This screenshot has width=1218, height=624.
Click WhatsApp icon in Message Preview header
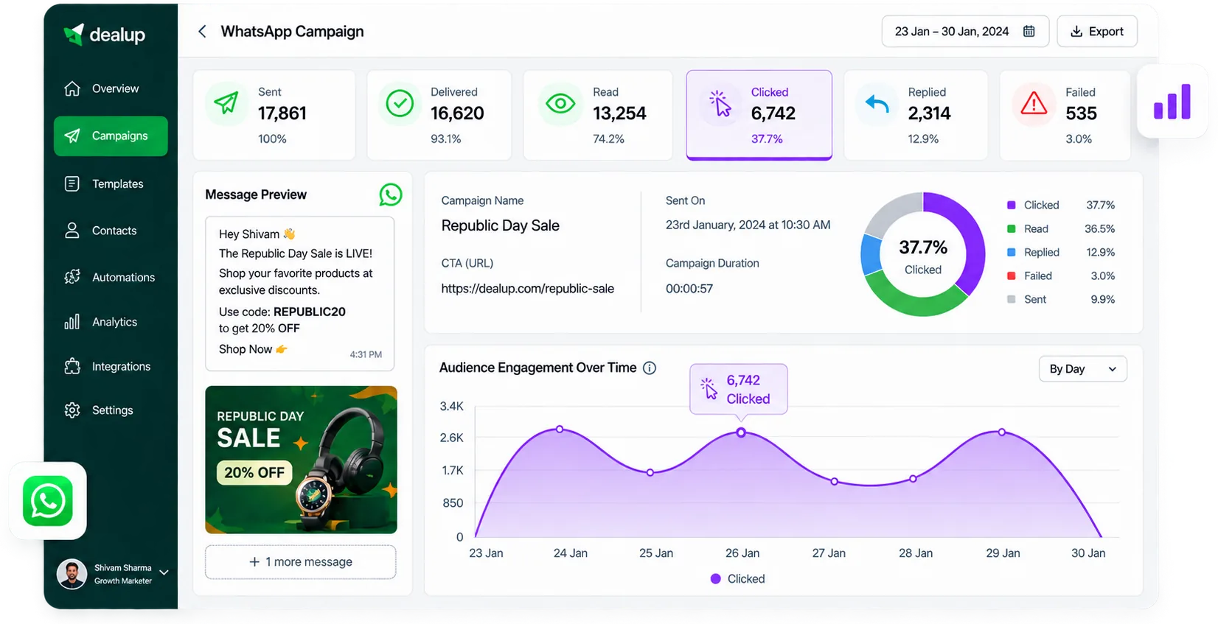(x=391, y=194)
